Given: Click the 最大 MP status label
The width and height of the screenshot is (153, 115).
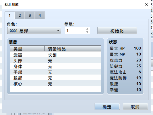Looking at the screenshot, I should (117, 54).
